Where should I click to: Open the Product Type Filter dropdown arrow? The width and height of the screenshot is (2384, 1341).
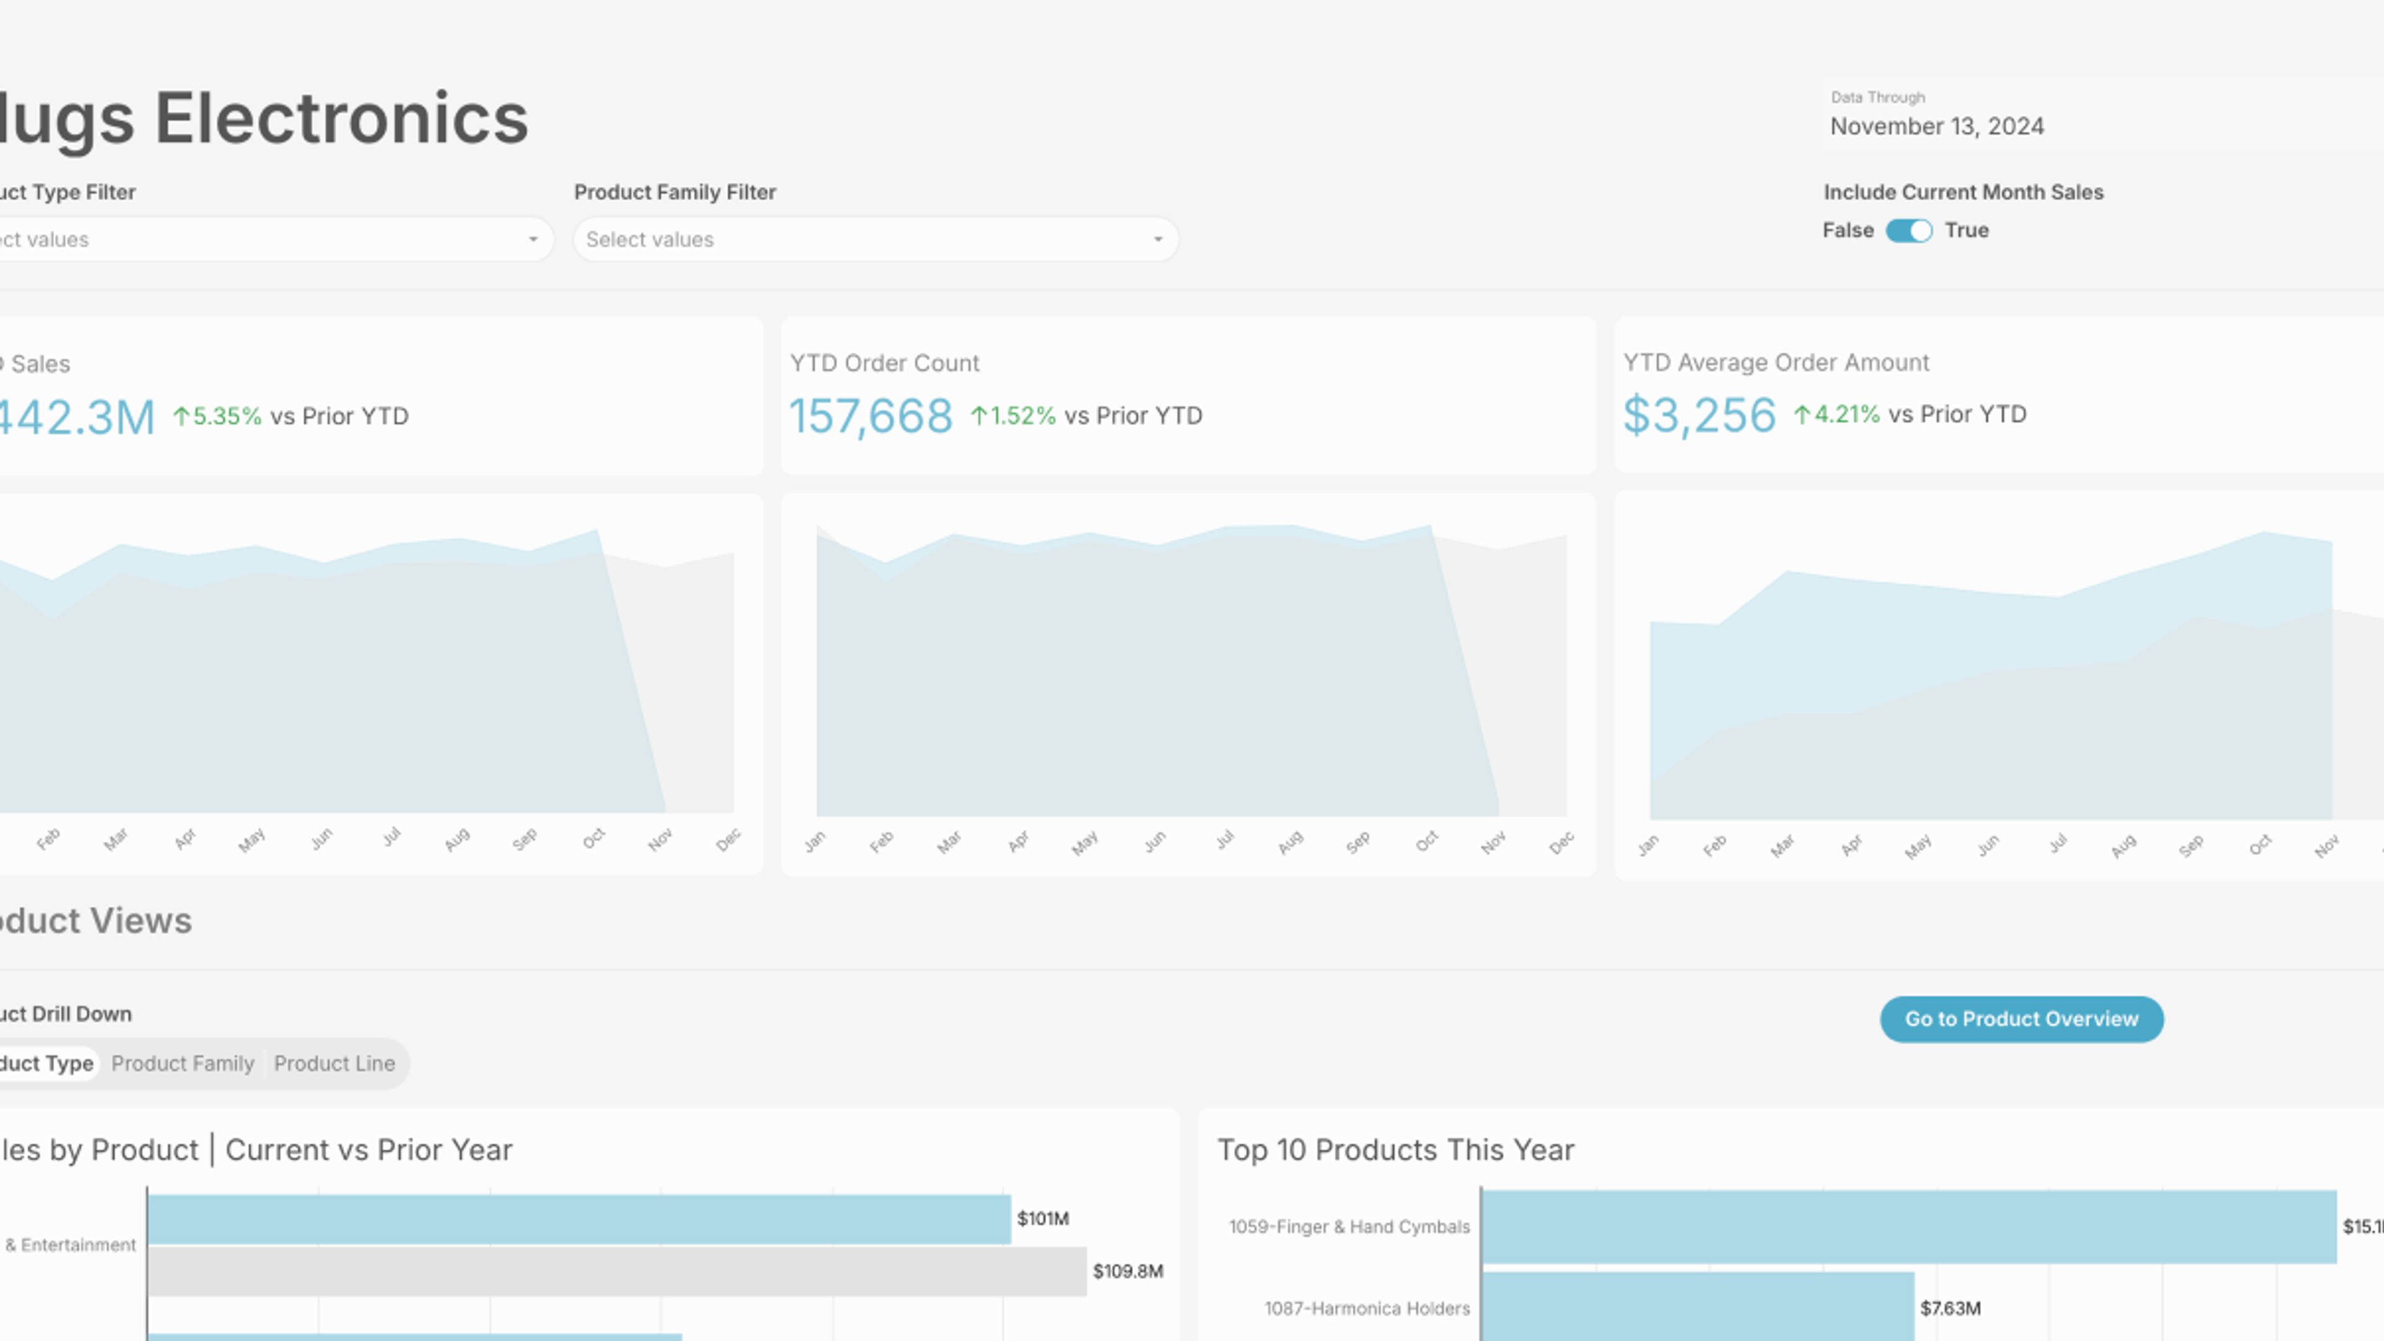(533, 240)
